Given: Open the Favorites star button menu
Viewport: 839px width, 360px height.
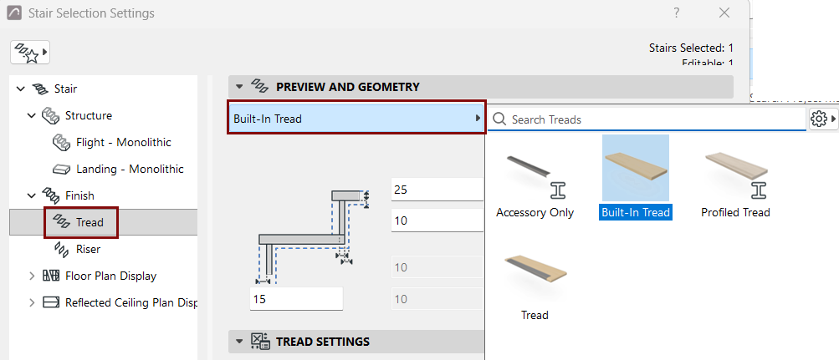Looking at the screenshot, I should [x=30, y=53].
